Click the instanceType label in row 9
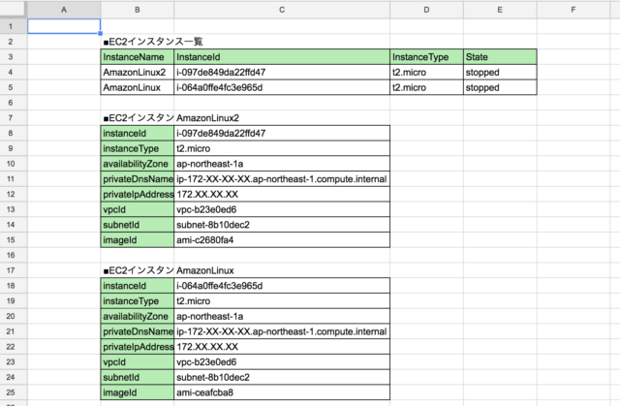 coord(138,148)
